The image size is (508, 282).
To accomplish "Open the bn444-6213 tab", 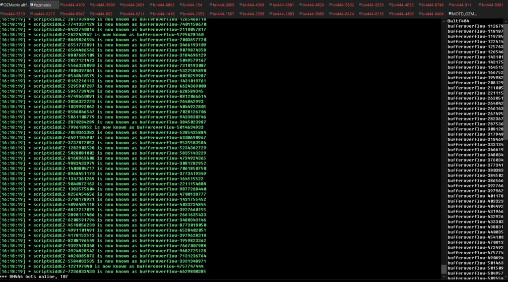I will (43, 14).
